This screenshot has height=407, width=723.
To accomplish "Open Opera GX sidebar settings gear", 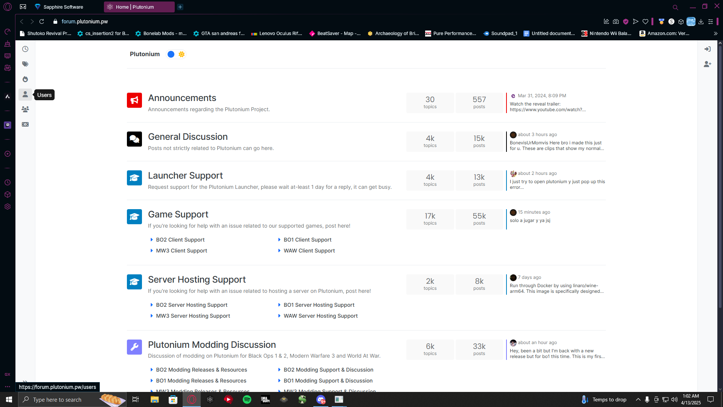I will [8, 207].
